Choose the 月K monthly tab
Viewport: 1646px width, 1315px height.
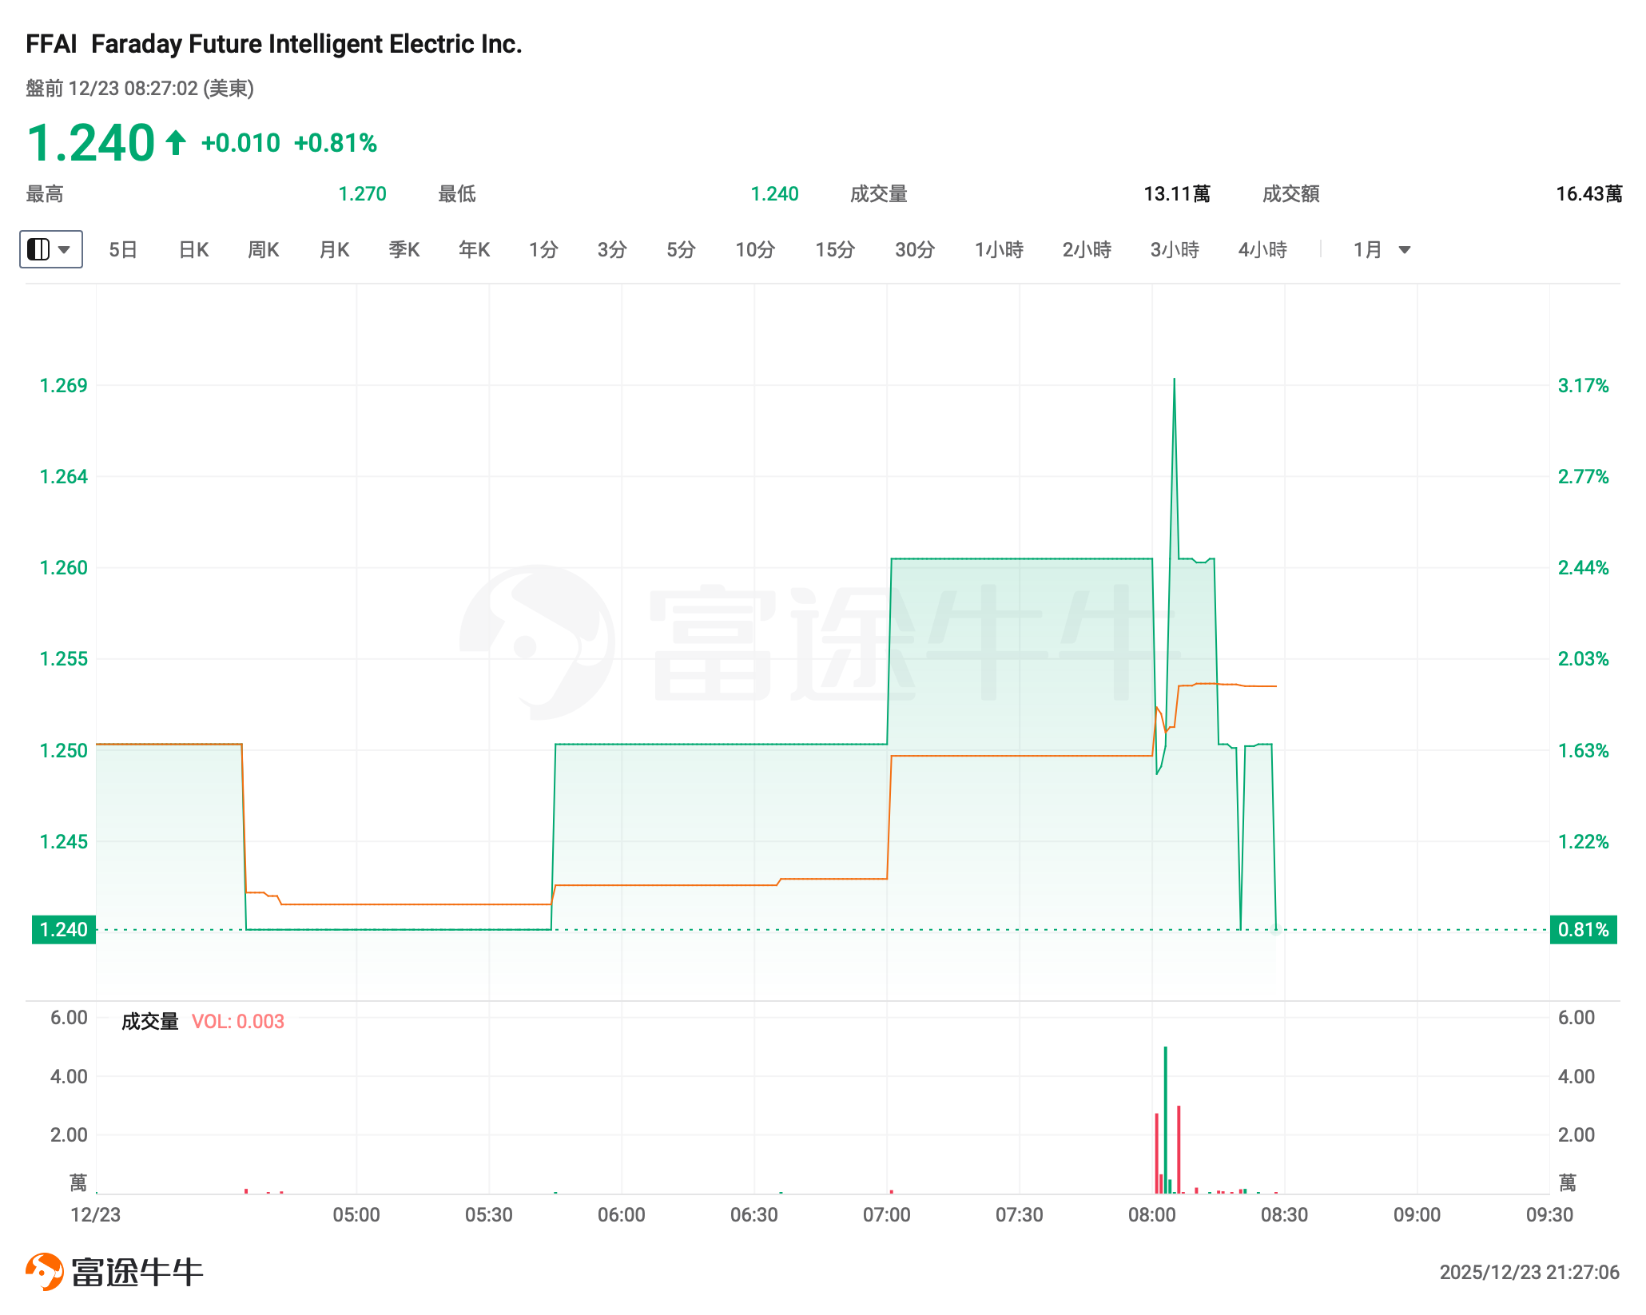(334, 250)
